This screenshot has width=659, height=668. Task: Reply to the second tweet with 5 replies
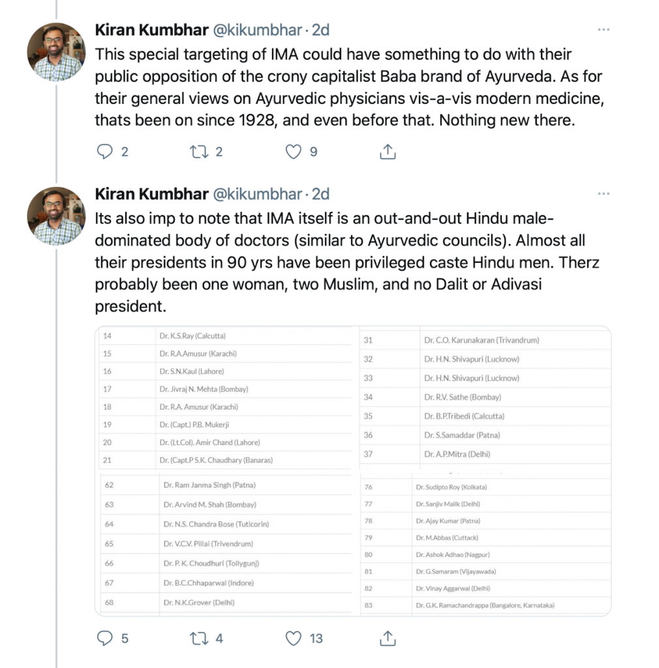(x=105, y=638)
